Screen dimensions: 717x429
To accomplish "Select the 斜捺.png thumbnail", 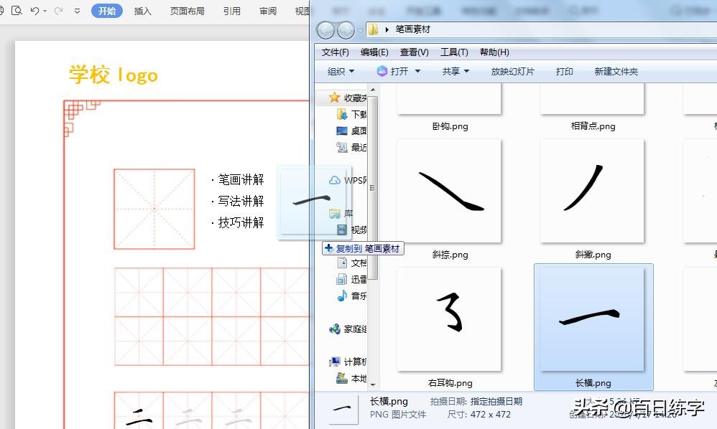I will [x=449, y=191].
